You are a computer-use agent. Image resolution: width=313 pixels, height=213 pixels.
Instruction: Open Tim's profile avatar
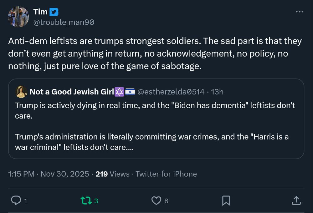point(18,17)
